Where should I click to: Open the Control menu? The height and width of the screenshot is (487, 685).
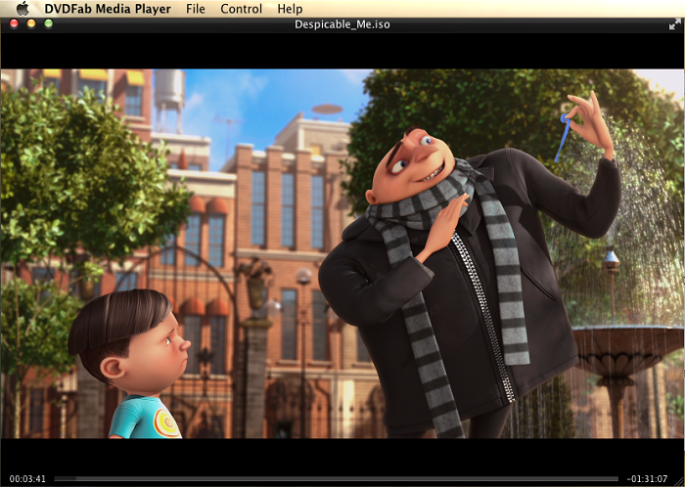click(x=241, y=9)
